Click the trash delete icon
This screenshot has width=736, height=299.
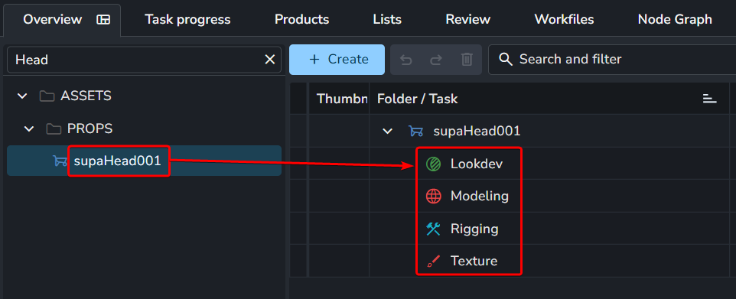pyautogui.click(x=467, y=60)
